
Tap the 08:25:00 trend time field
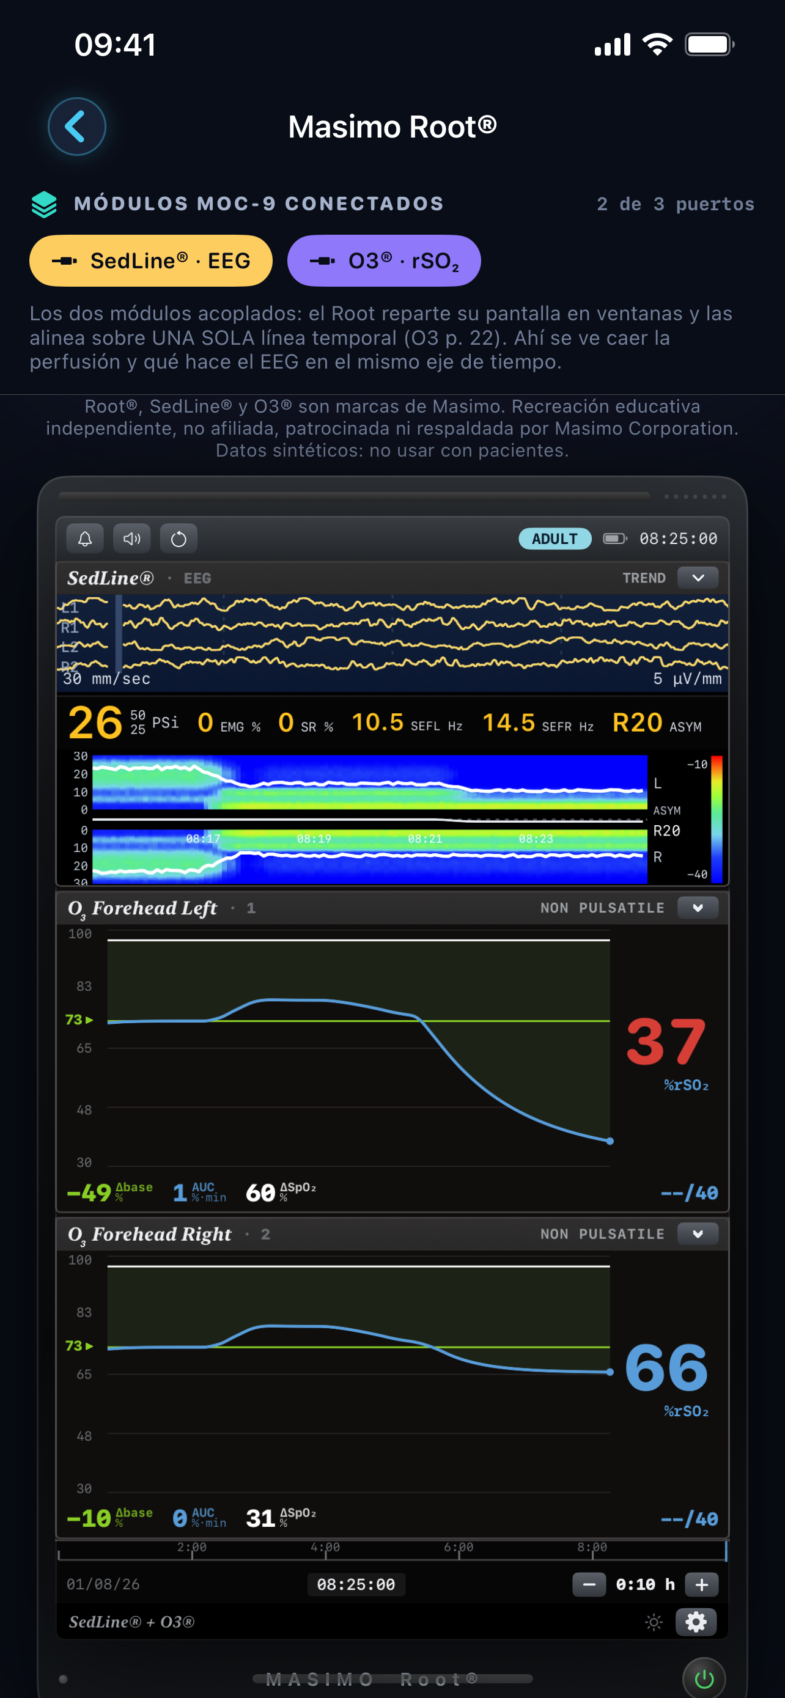(356, 1585)
